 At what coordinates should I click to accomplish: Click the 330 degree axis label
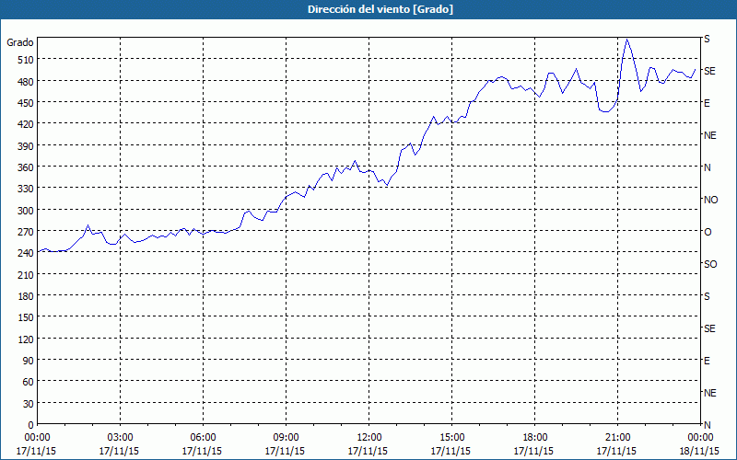click(26, 189)
